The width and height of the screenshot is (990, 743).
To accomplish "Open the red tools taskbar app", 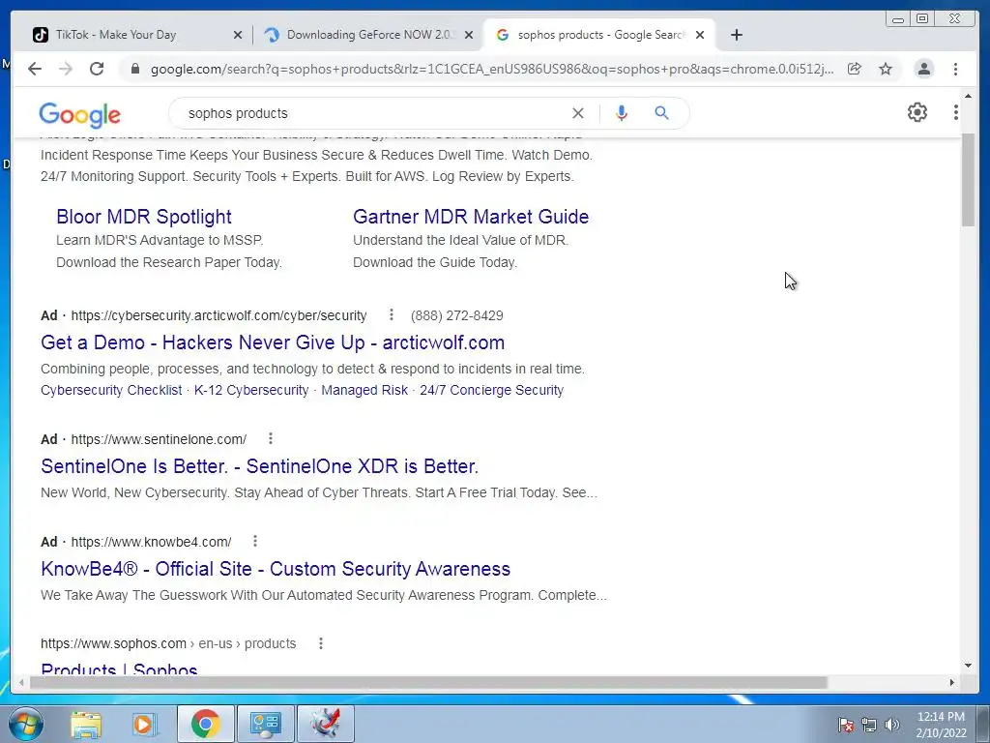I will [325, 724].
